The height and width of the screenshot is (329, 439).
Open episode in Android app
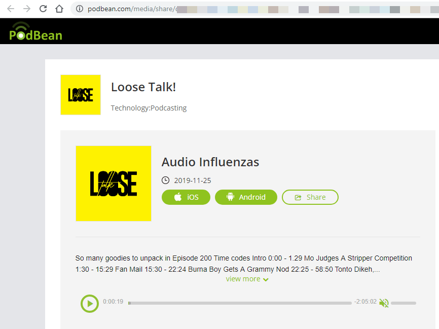tap(246, 197)
